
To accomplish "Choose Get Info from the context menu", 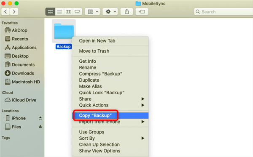I will tap(110, 61).
